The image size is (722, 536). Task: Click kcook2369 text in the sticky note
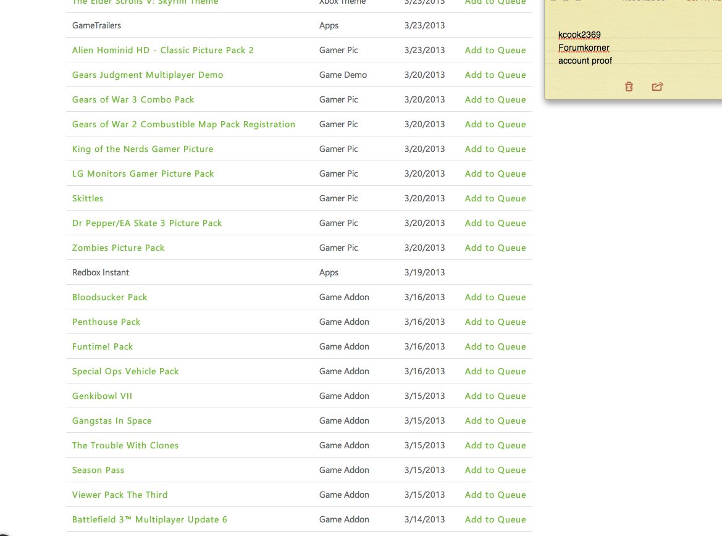579,35
